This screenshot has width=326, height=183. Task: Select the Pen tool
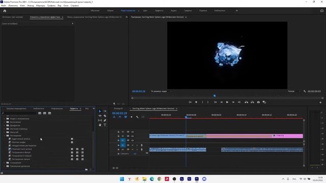pyautogui.click(x=105, y=120)
